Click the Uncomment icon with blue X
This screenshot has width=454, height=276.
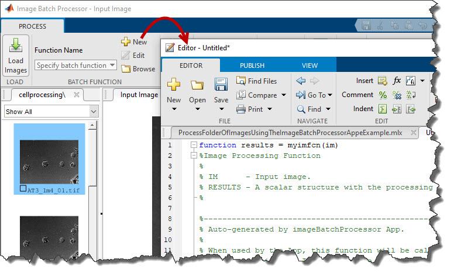click(x=397, y=95)
